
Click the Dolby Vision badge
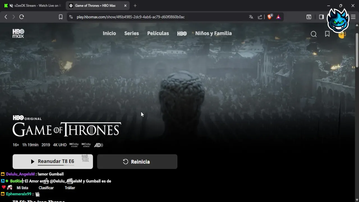coord(74,145)
